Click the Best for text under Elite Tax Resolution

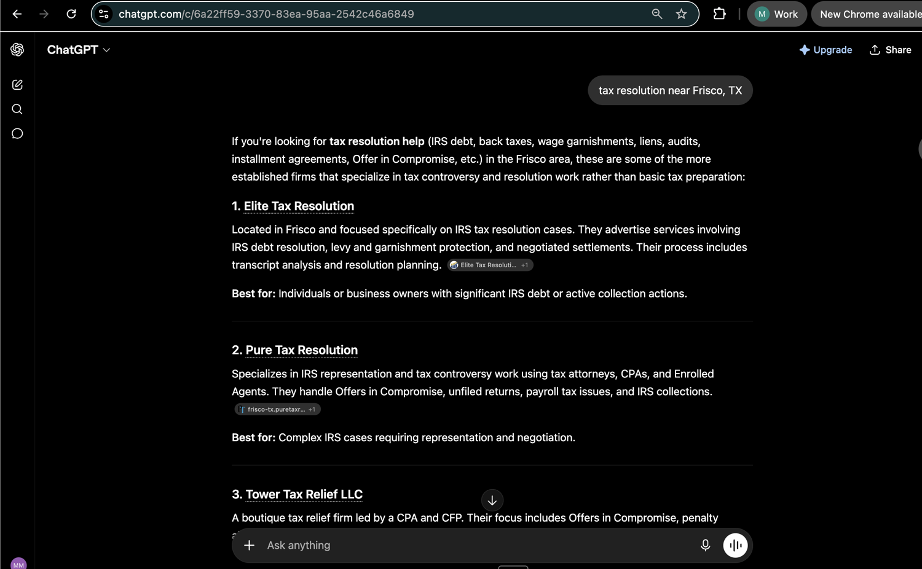(x=459, y=294)
